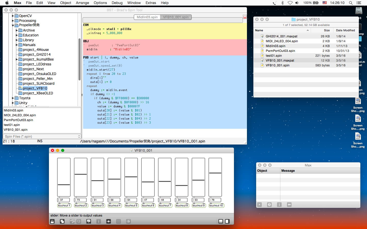The height and width of the screenshot is (229, 367).
Task: Toggle presentation mode in the patcher toolbar
Action: [89, 221]
